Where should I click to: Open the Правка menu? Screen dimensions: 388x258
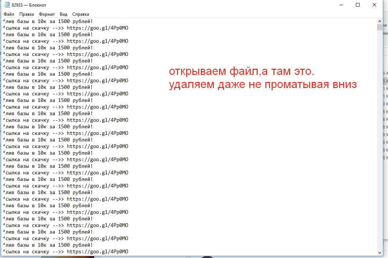[27, 14]
